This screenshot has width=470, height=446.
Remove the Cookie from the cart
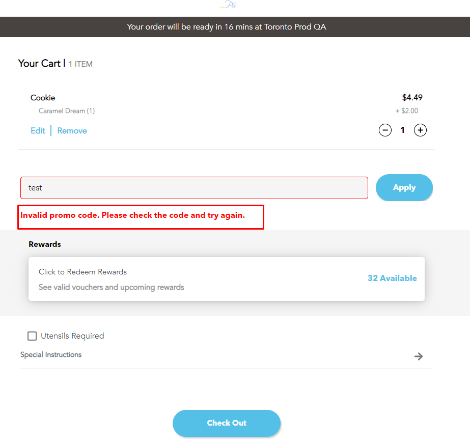[72, 130]
